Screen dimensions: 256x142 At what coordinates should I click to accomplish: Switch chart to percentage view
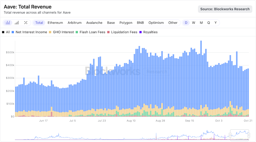[25, 23]
